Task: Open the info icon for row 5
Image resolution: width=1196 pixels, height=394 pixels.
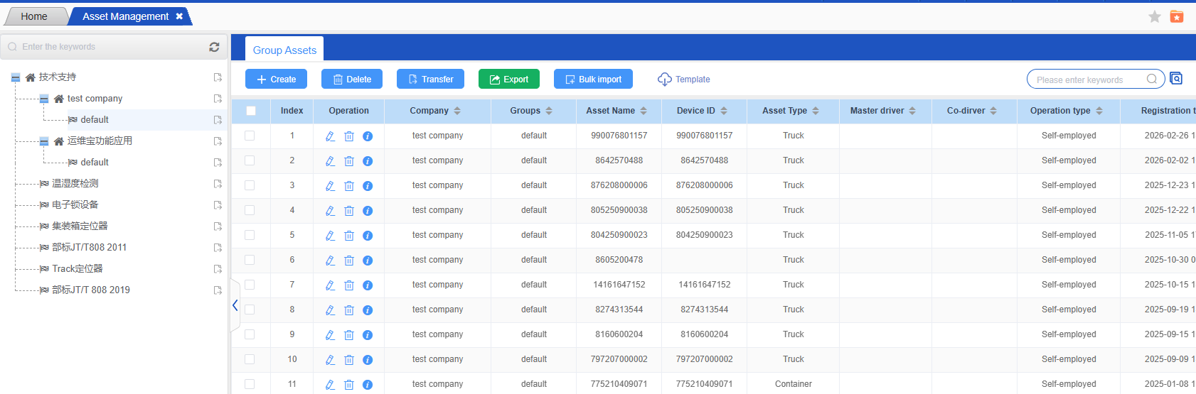Action: click(x=368, y=236)
